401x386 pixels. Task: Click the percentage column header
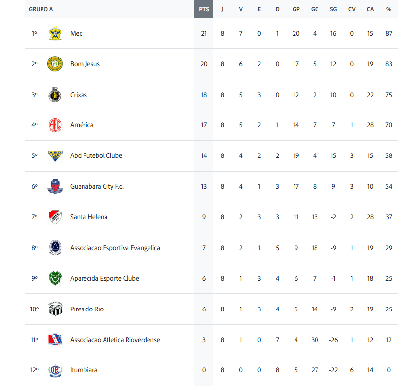[389, 9]
